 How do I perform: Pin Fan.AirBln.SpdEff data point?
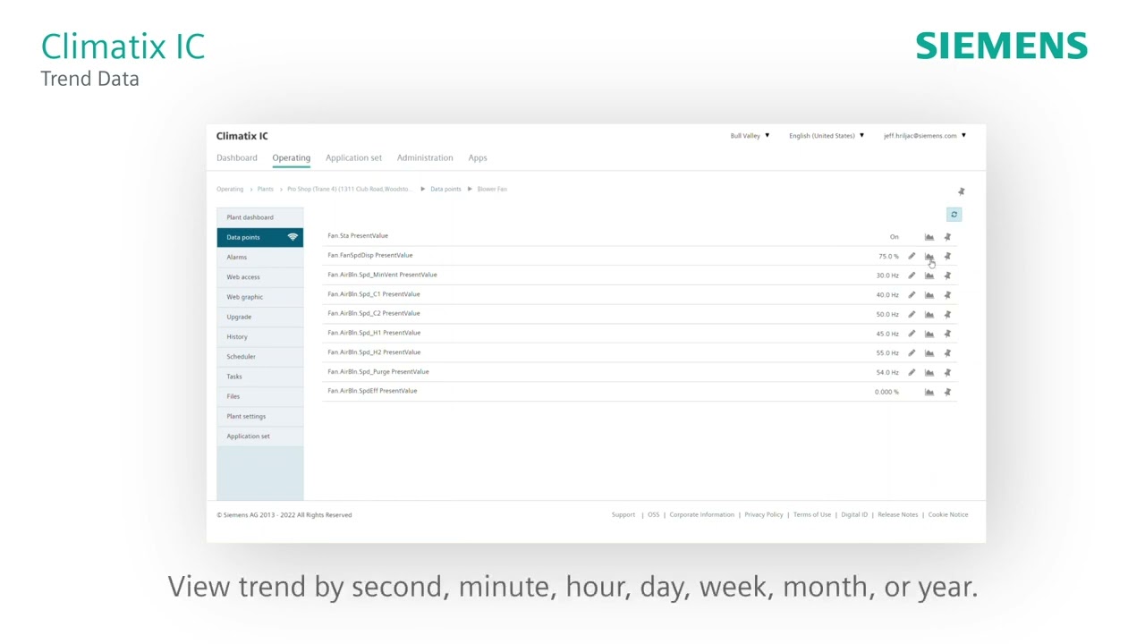tap(947, 392)
